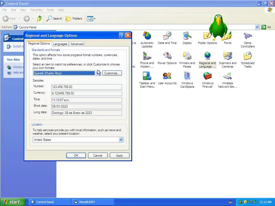The width and height of the screenshot is (275, 206).
Task: Open the Windows Firewall icon
Action: [x=207, y=80]
